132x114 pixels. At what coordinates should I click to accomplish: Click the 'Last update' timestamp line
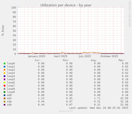(99, 108)
